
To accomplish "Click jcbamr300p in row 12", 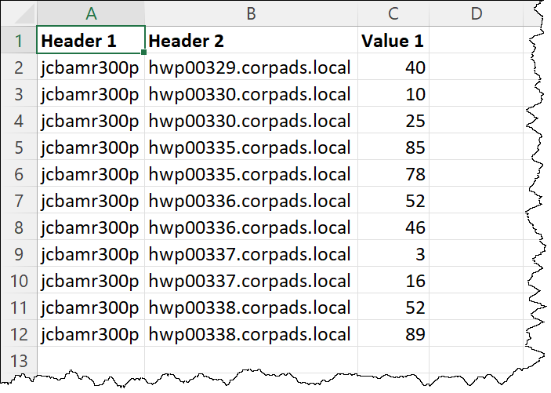I will [91, 334].
